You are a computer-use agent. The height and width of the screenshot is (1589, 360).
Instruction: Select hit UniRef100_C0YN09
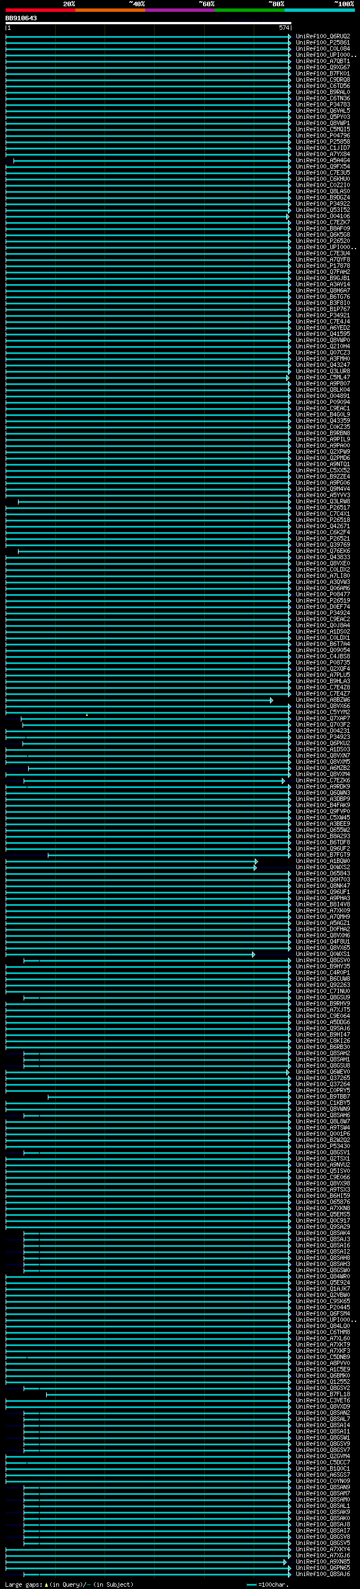[x=323, y=1480]
